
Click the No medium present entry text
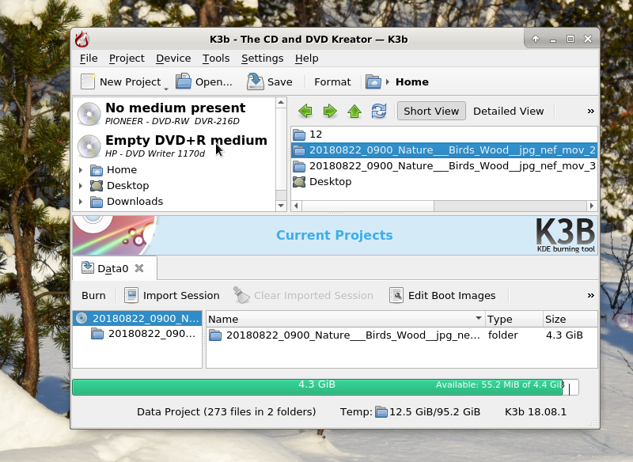(x=175, y=108)
